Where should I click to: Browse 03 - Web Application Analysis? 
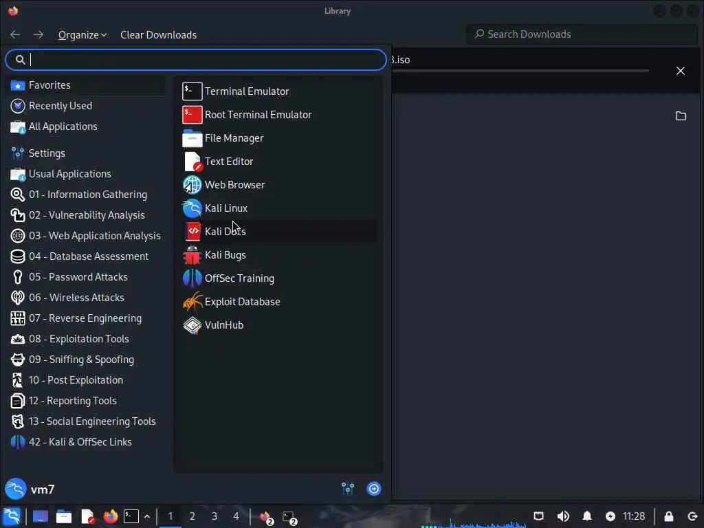[85, 236]
